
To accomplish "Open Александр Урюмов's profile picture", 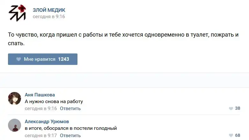I will (14, 125).
